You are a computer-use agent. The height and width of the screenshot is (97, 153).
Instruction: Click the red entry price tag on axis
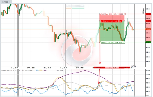click(148, 21)
